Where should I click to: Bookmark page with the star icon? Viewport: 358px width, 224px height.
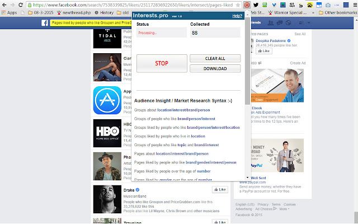(x=238, y=5)
